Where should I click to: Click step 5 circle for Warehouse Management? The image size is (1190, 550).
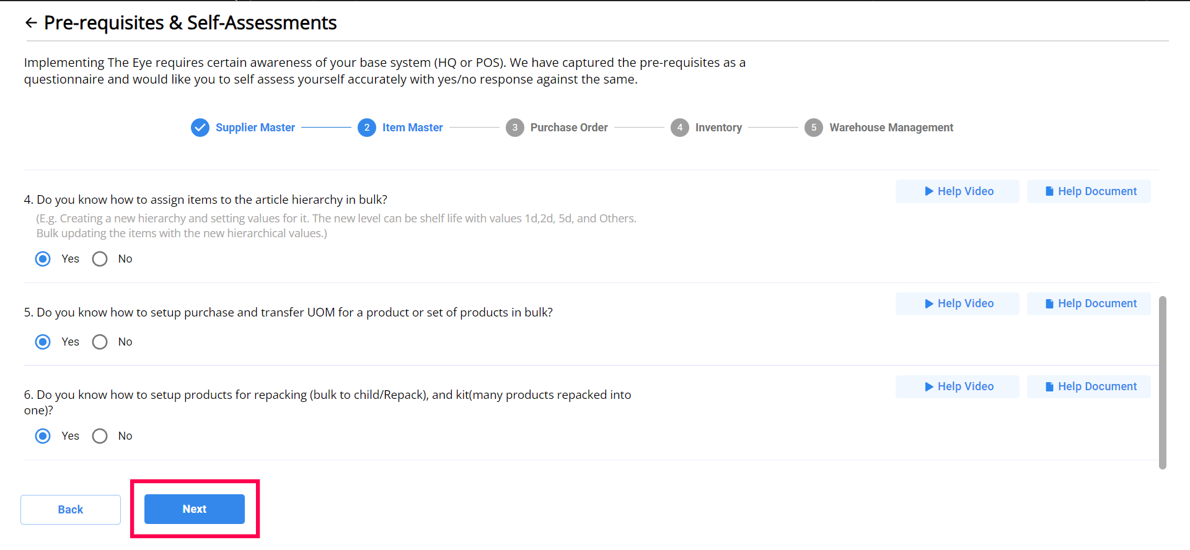tap(814, 128)
